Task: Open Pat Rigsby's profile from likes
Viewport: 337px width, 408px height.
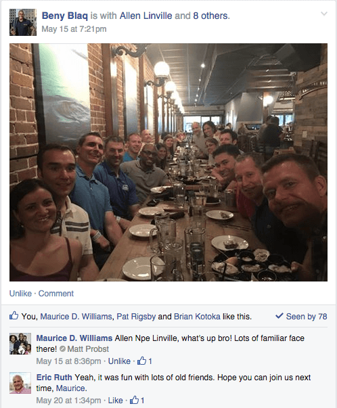Action: coord(136,317)
